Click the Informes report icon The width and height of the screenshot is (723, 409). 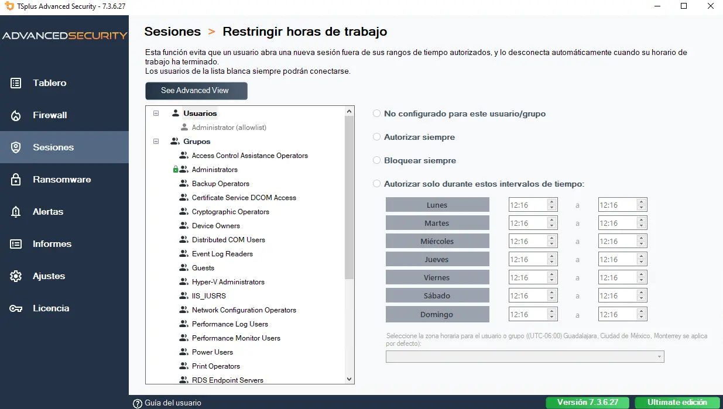click(16, 244)
